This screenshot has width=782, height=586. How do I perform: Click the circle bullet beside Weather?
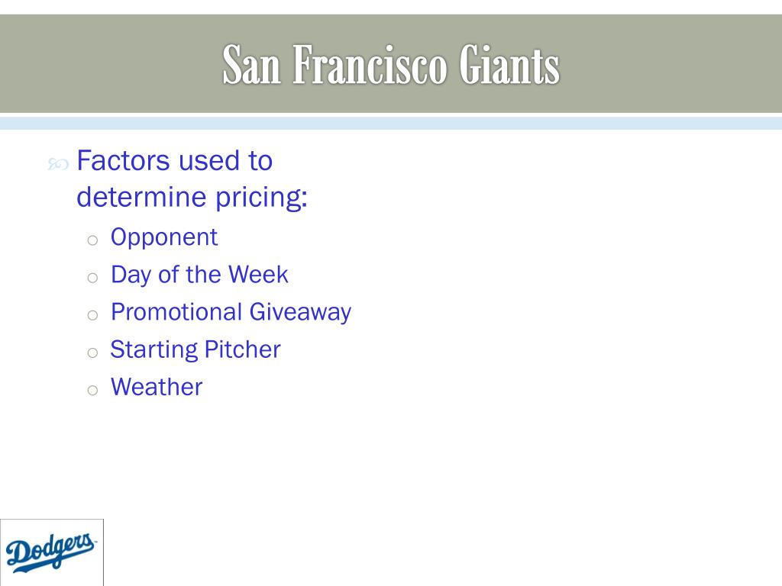click(92, 390)
